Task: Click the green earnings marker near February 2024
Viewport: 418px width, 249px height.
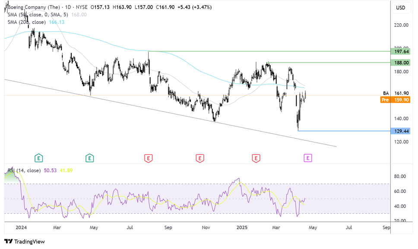Action: click(x=39, y=158)
